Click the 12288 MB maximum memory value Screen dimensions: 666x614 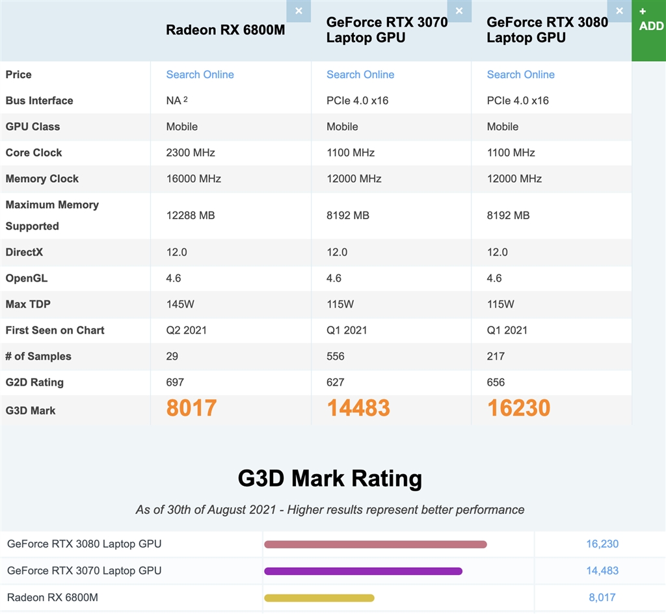pyautogui.click(x=191, y=216)
